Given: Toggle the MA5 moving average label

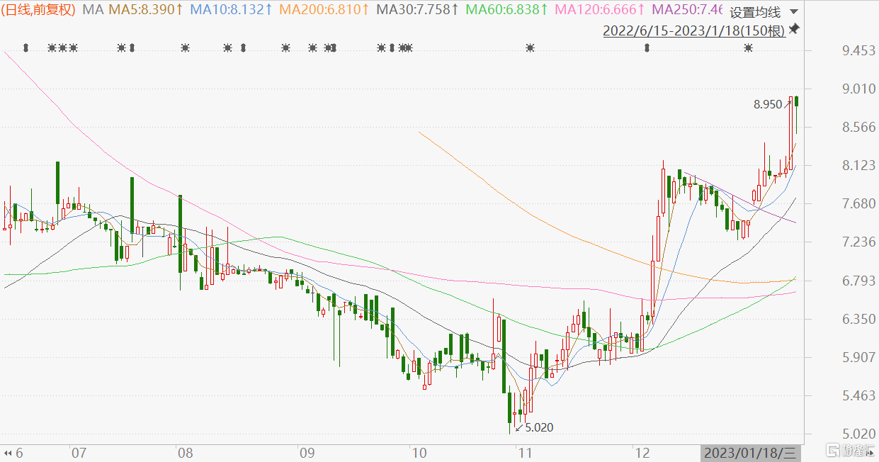Looking at the screenshot, I should pos(147,10).
